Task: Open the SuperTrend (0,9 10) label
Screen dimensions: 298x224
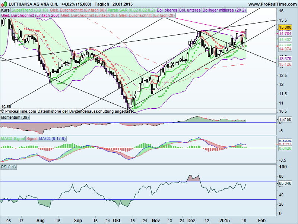Action: click(30, 10)
